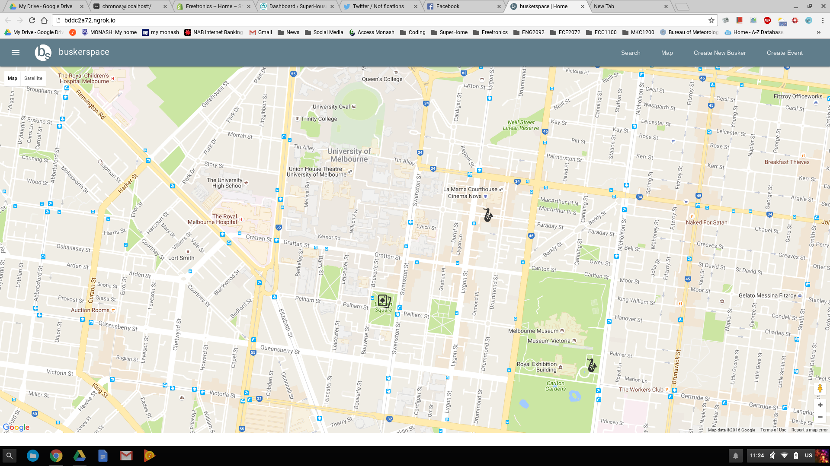Click the playing cards marker at Lincoln Square

(x=384, y=301)
